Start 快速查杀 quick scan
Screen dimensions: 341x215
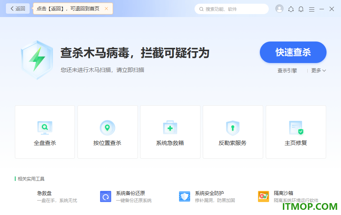coord(293,52)
